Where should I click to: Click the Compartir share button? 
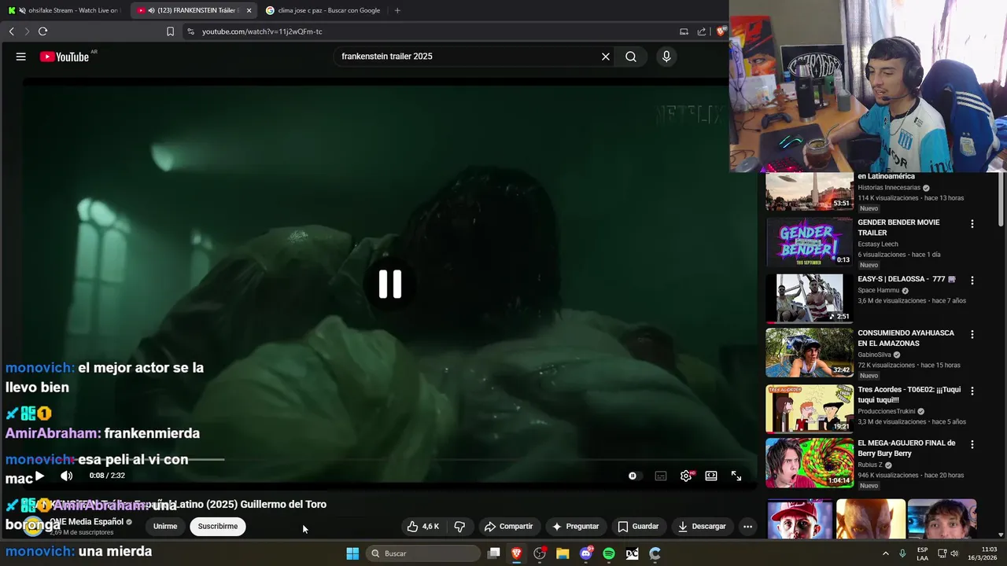tap(509, 527)
